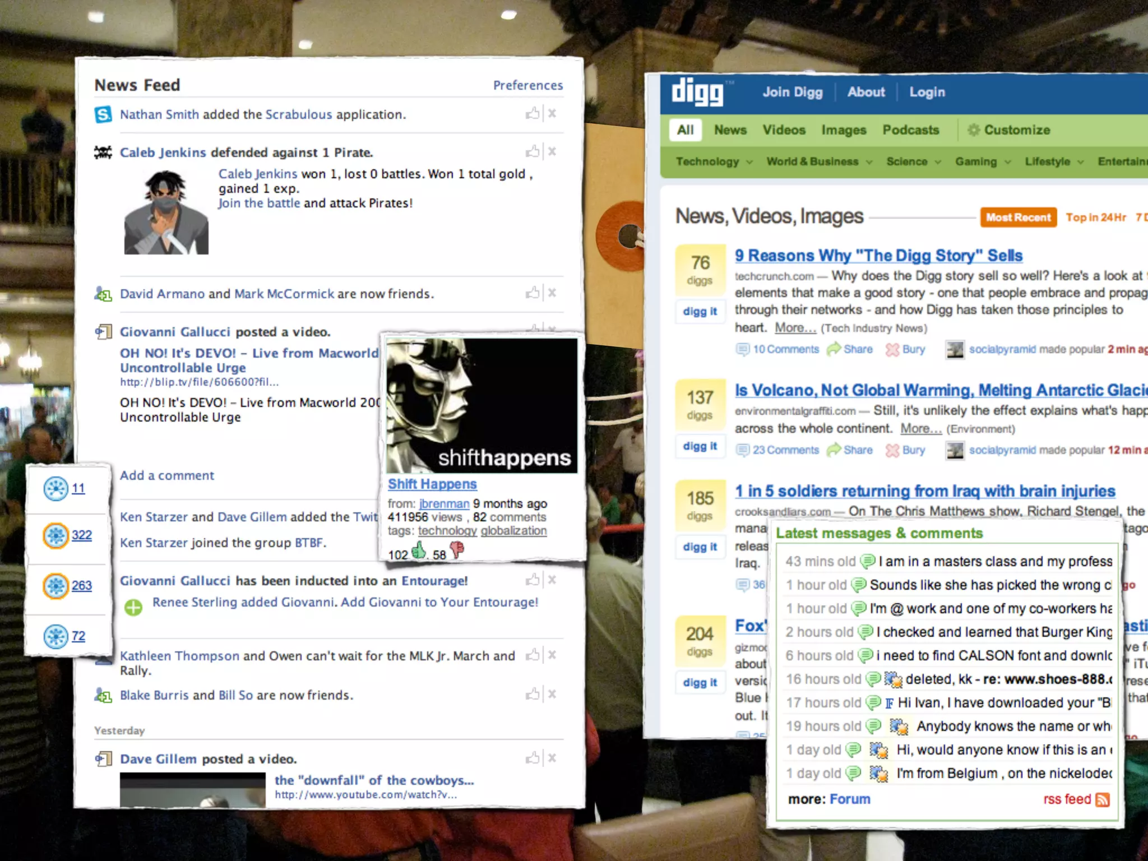Click the 322 count badge link
The width and height of the screenshot is (1148, 861).
click(x=81, y=535)
